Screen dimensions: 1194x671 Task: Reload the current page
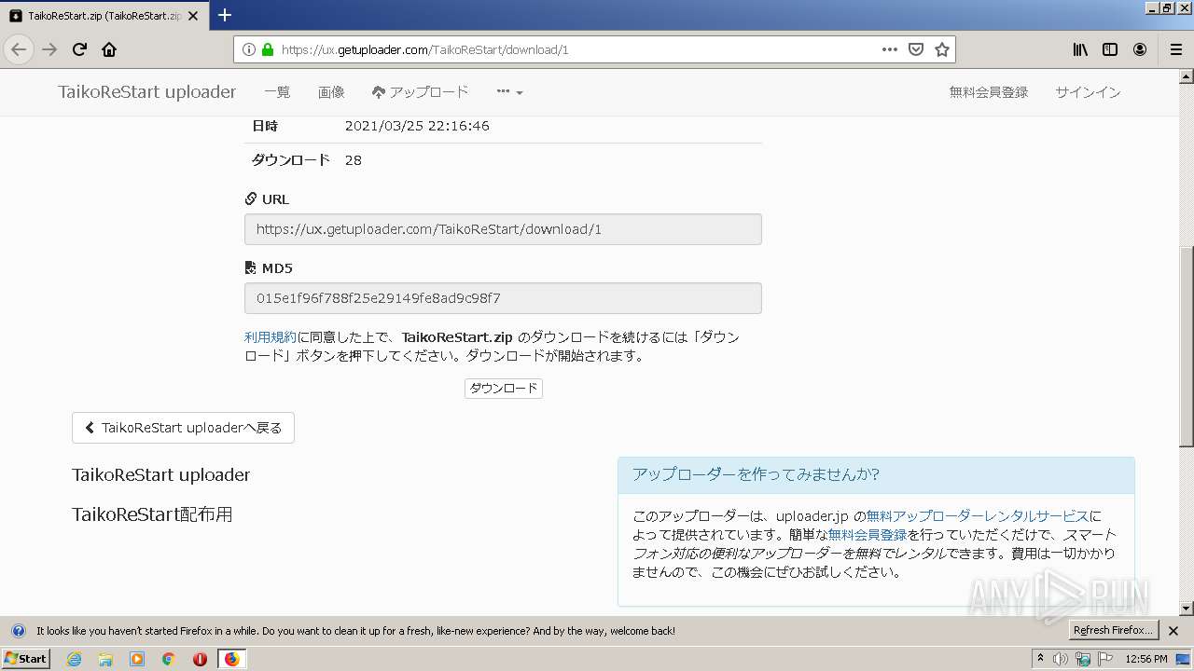point(79,49)
